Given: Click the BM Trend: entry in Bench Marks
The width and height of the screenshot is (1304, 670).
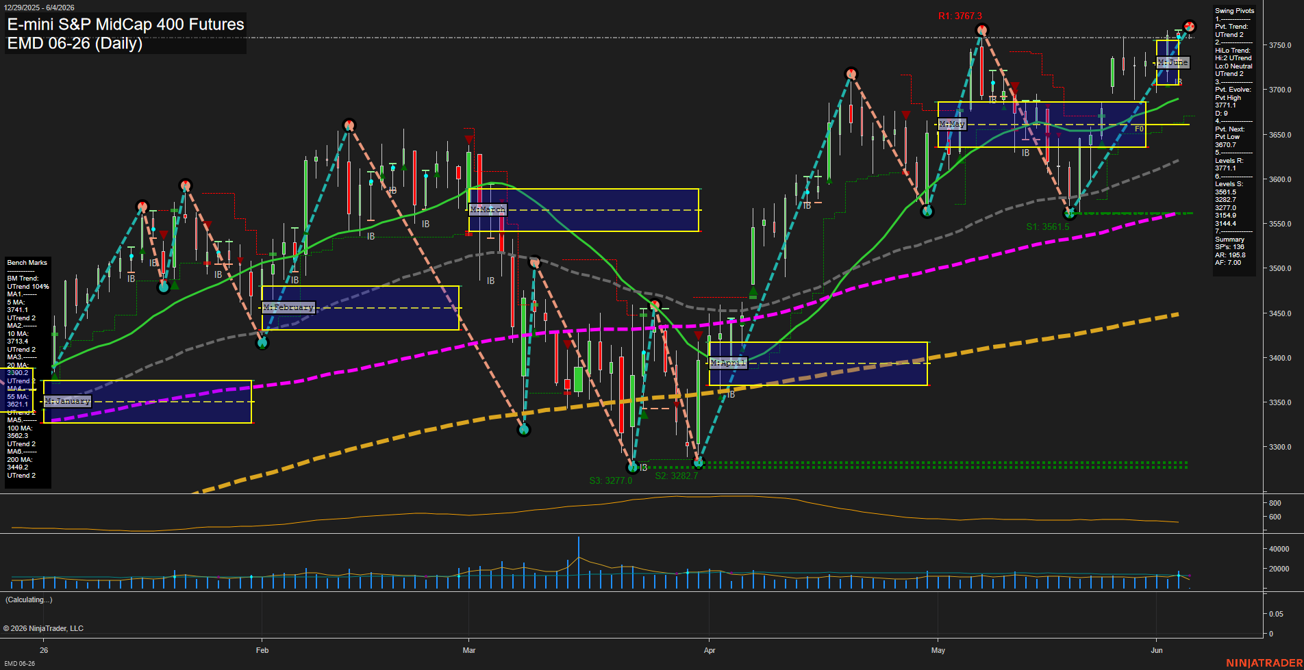Looking at the screenshot, I should click(23, 279).
